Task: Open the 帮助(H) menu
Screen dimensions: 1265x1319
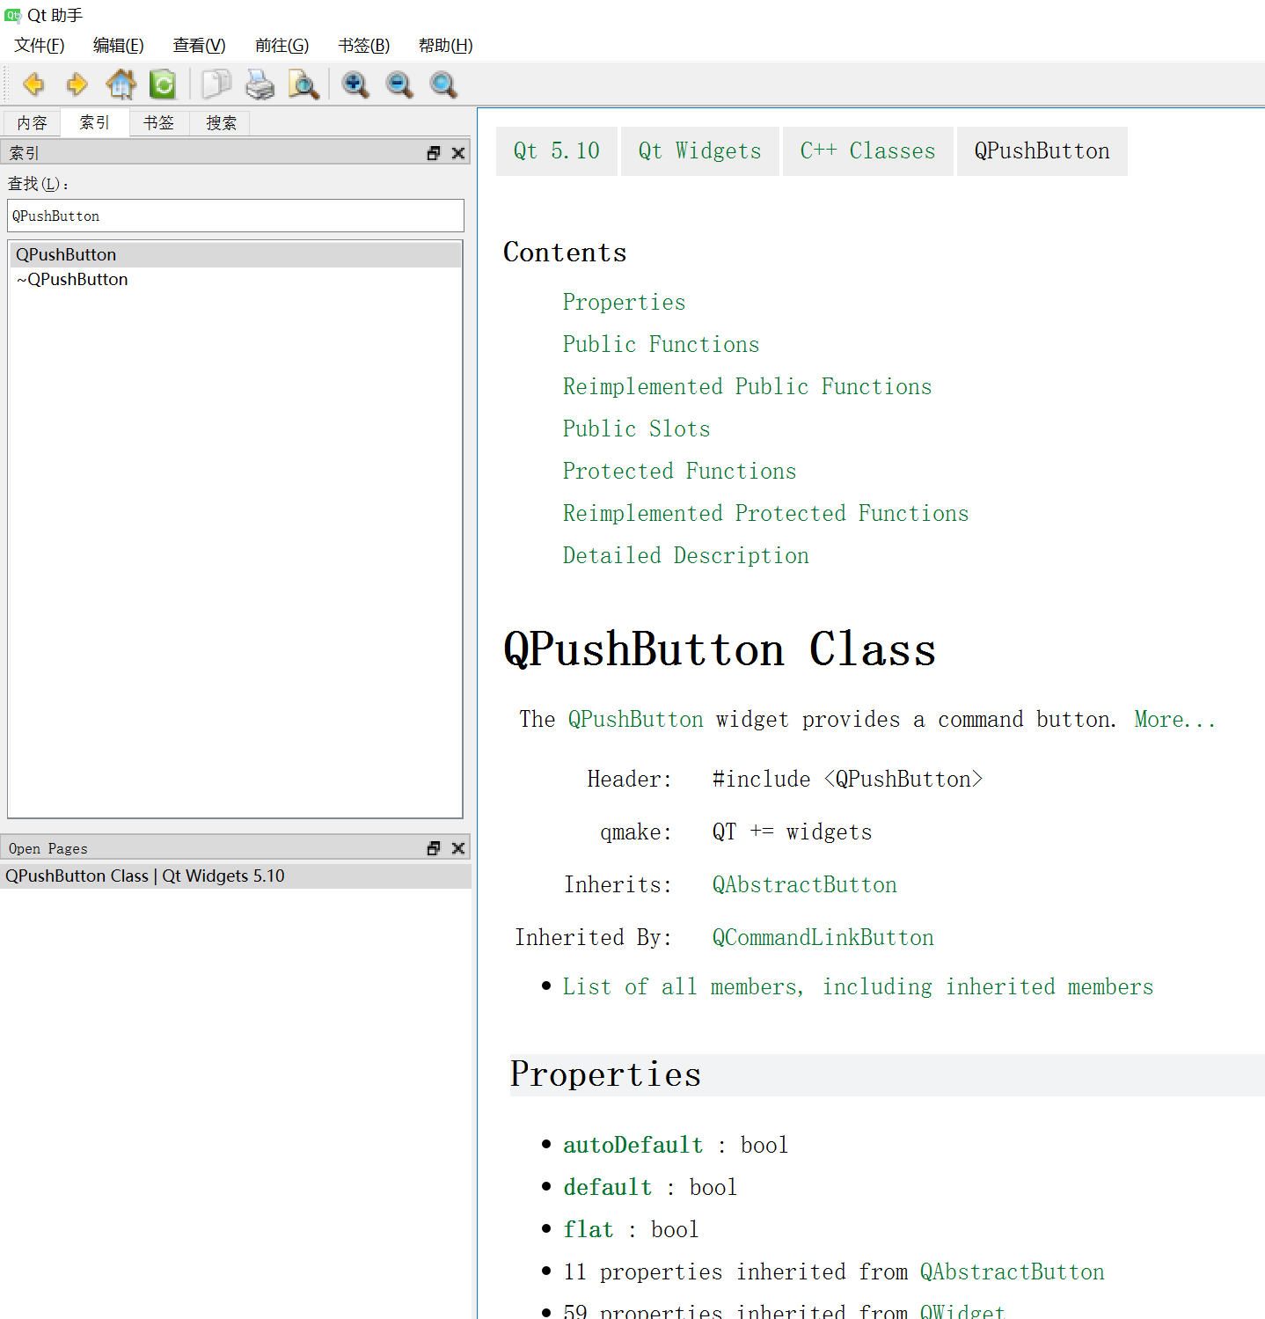Action: coord(446,46)
